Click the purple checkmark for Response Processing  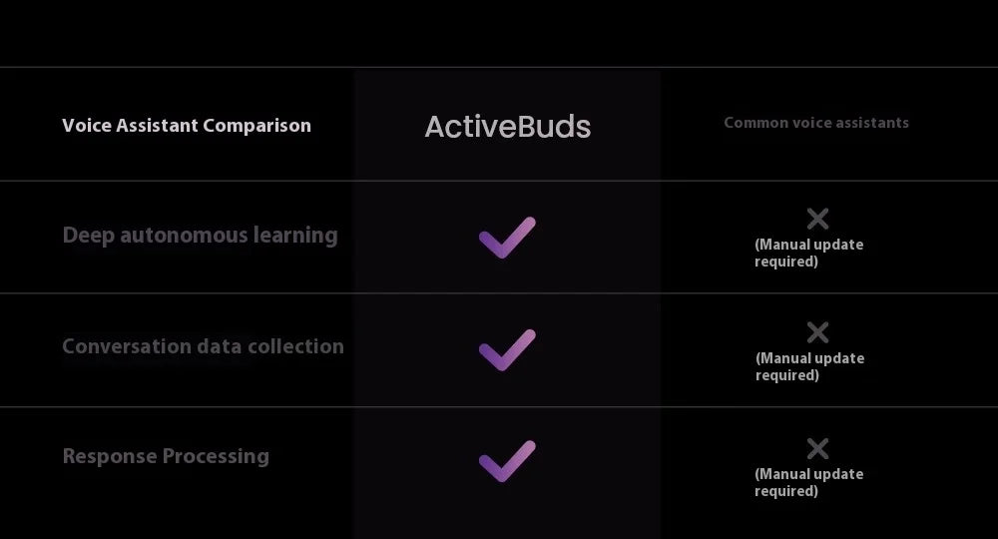coord(507,461)
